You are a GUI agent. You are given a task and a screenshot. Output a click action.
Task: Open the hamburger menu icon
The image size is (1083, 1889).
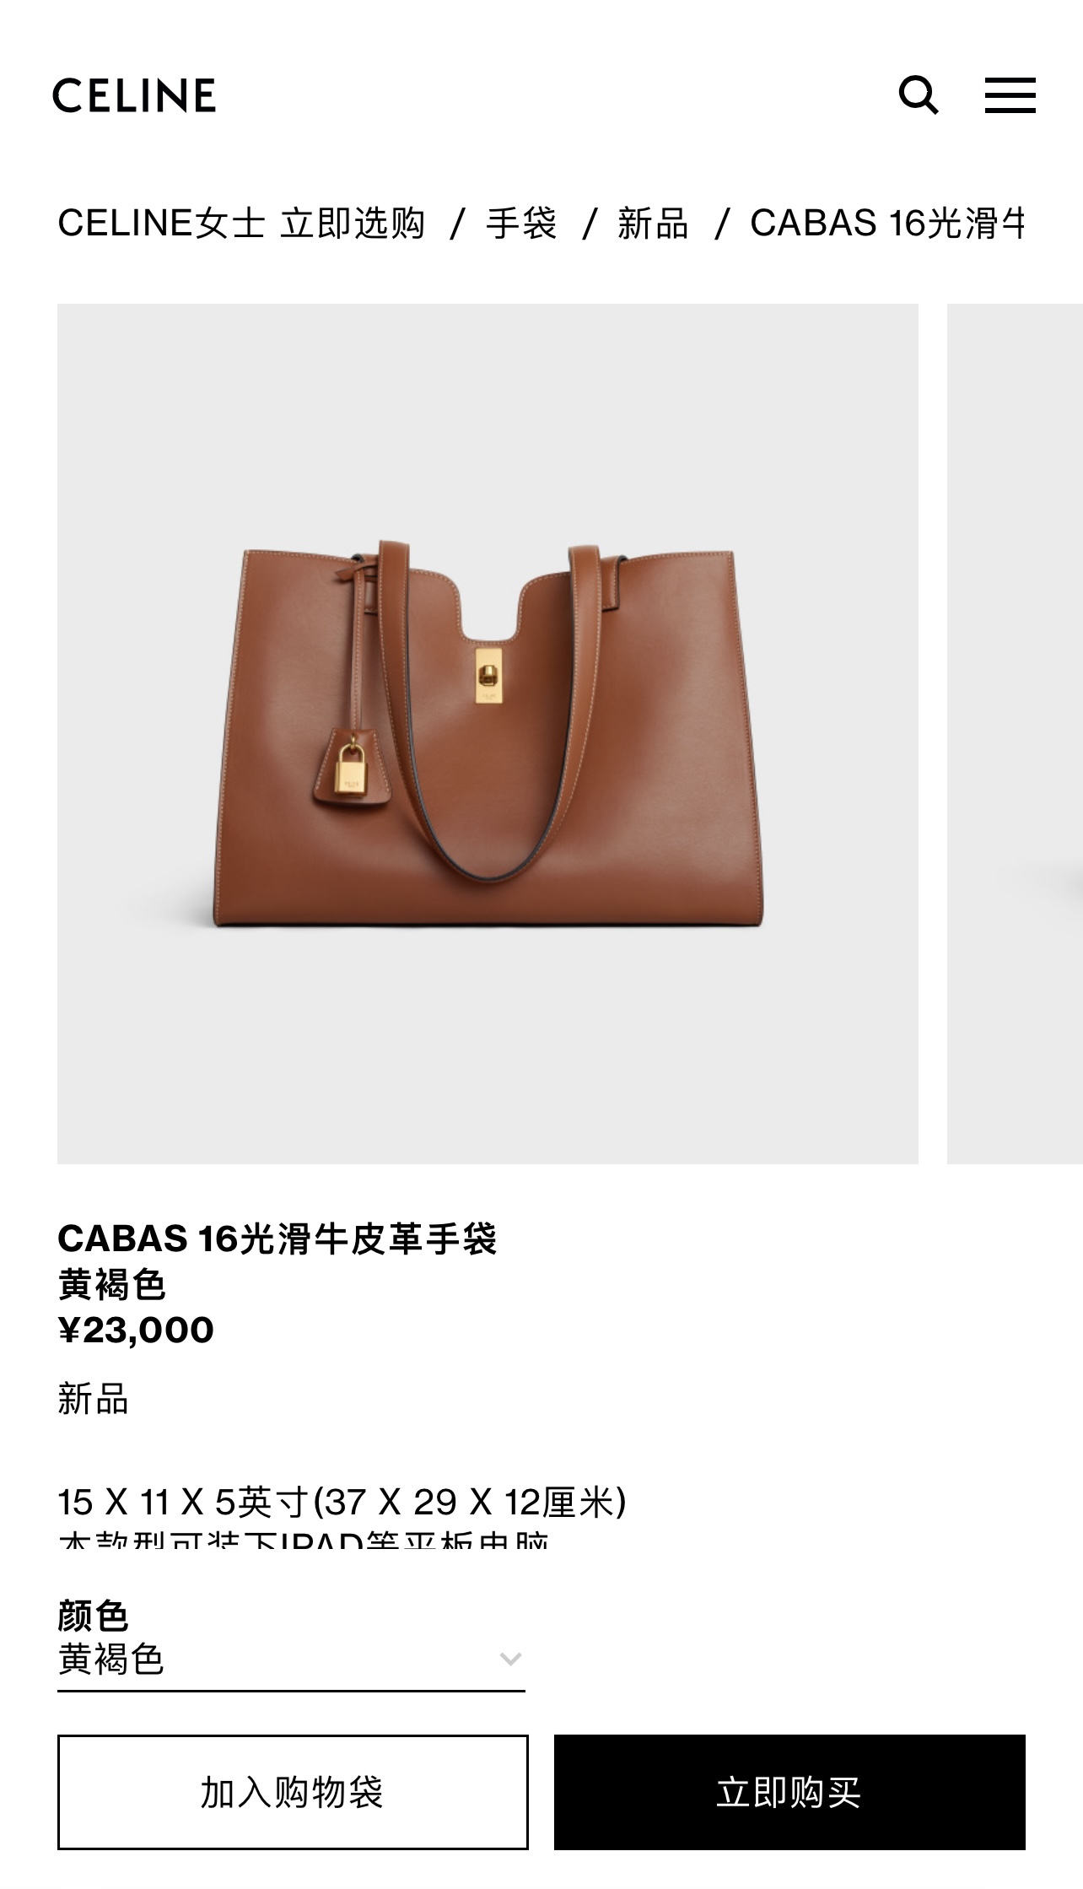pyautogui.click(x=1010, y=94)
